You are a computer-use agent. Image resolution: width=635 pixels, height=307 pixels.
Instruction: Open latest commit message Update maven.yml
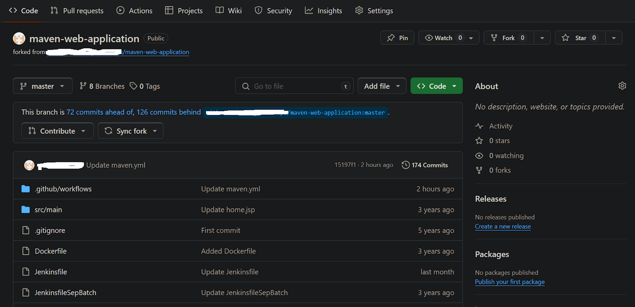point(116,165)
